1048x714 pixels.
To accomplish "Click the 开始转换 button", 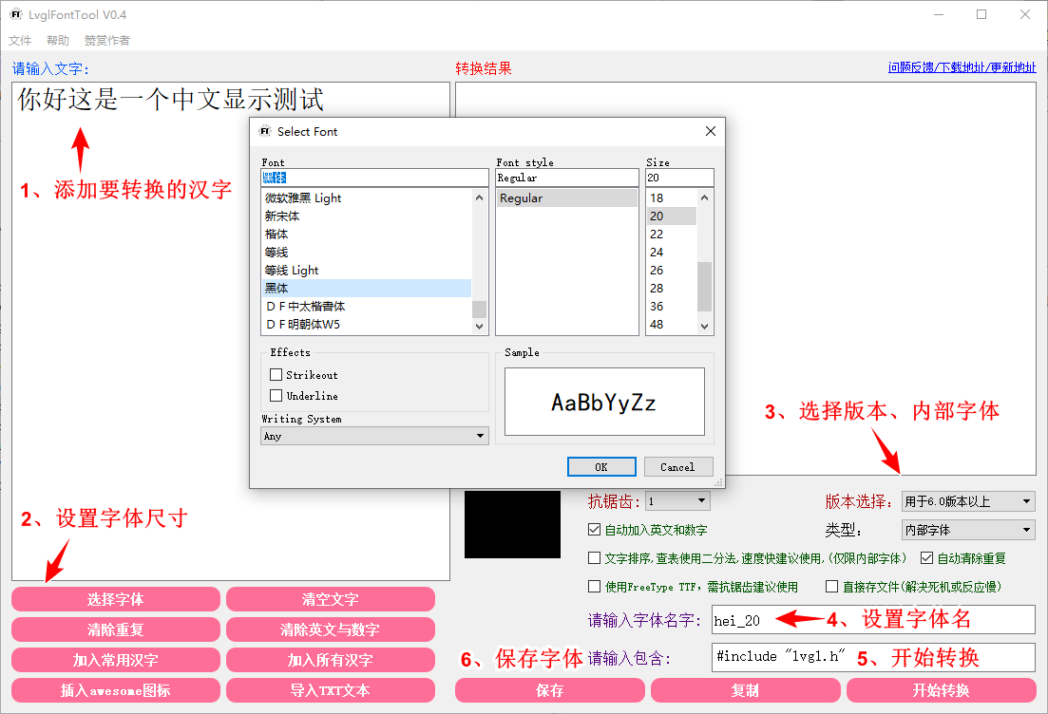I will pos(940,690).
